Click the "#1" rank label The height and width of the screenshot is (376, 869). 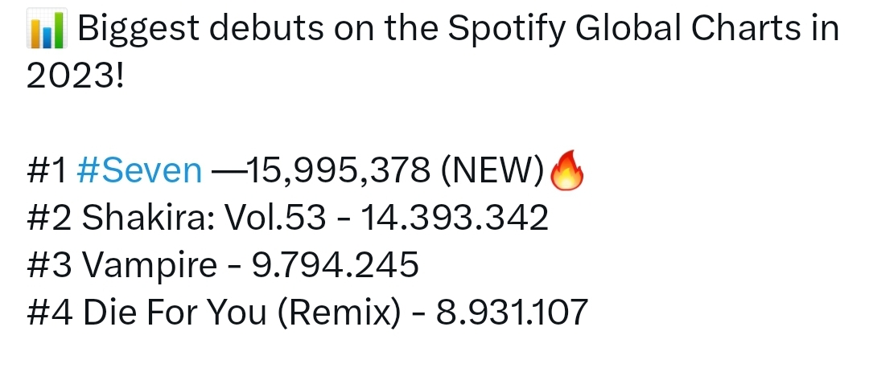point(45,170)
